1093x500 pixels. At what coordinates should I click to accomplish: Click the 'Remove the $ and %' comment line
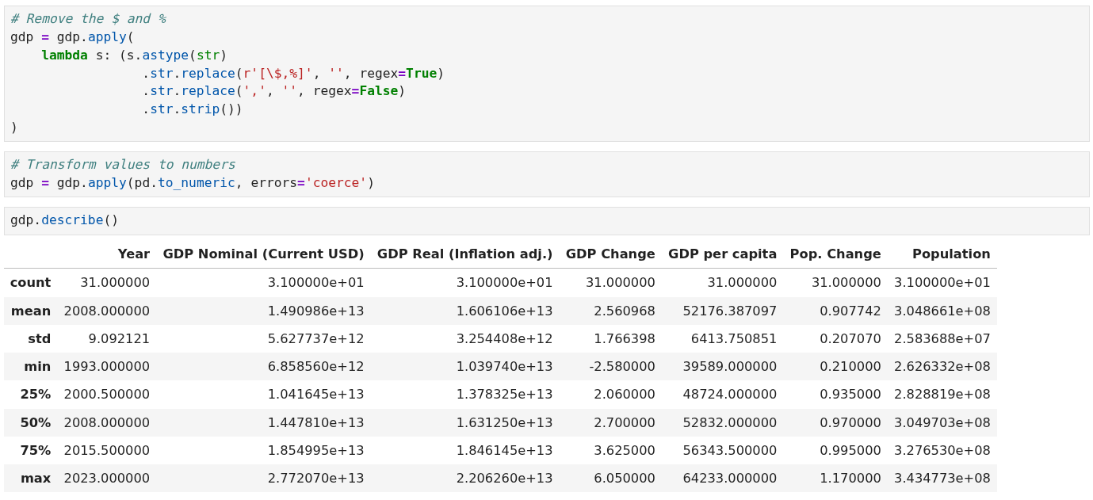(88, 18)
